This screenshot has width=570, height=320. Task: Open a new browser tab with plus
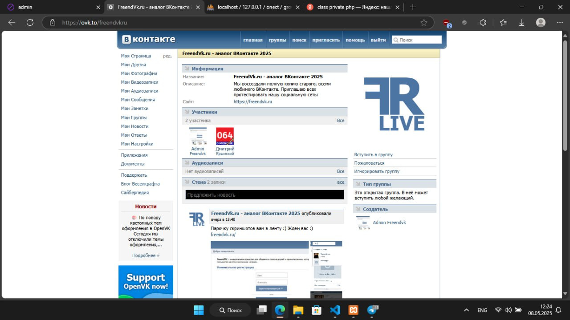coord(413,7)
